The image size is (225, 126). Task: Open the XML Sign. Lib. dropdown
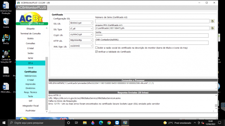click(x=81, y=46)
